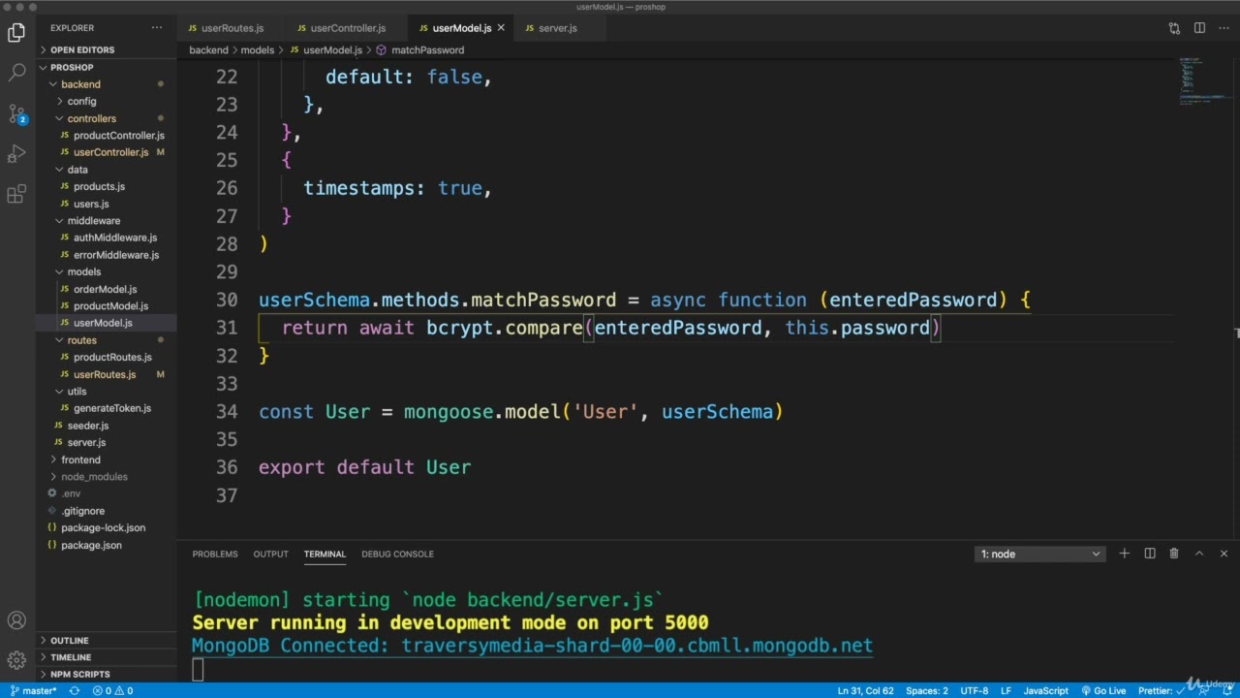The height and width of the screenshot is (698, 1240).
Task: Place cursor in the terminal prompt
Action: tap(198, 669)
